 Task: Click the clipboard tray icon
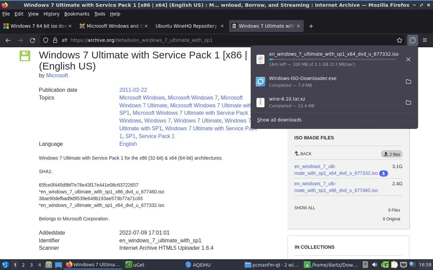click(x=394, y=265)
